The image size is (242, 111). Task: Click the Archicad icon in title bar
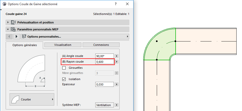(x=5, y=4)
